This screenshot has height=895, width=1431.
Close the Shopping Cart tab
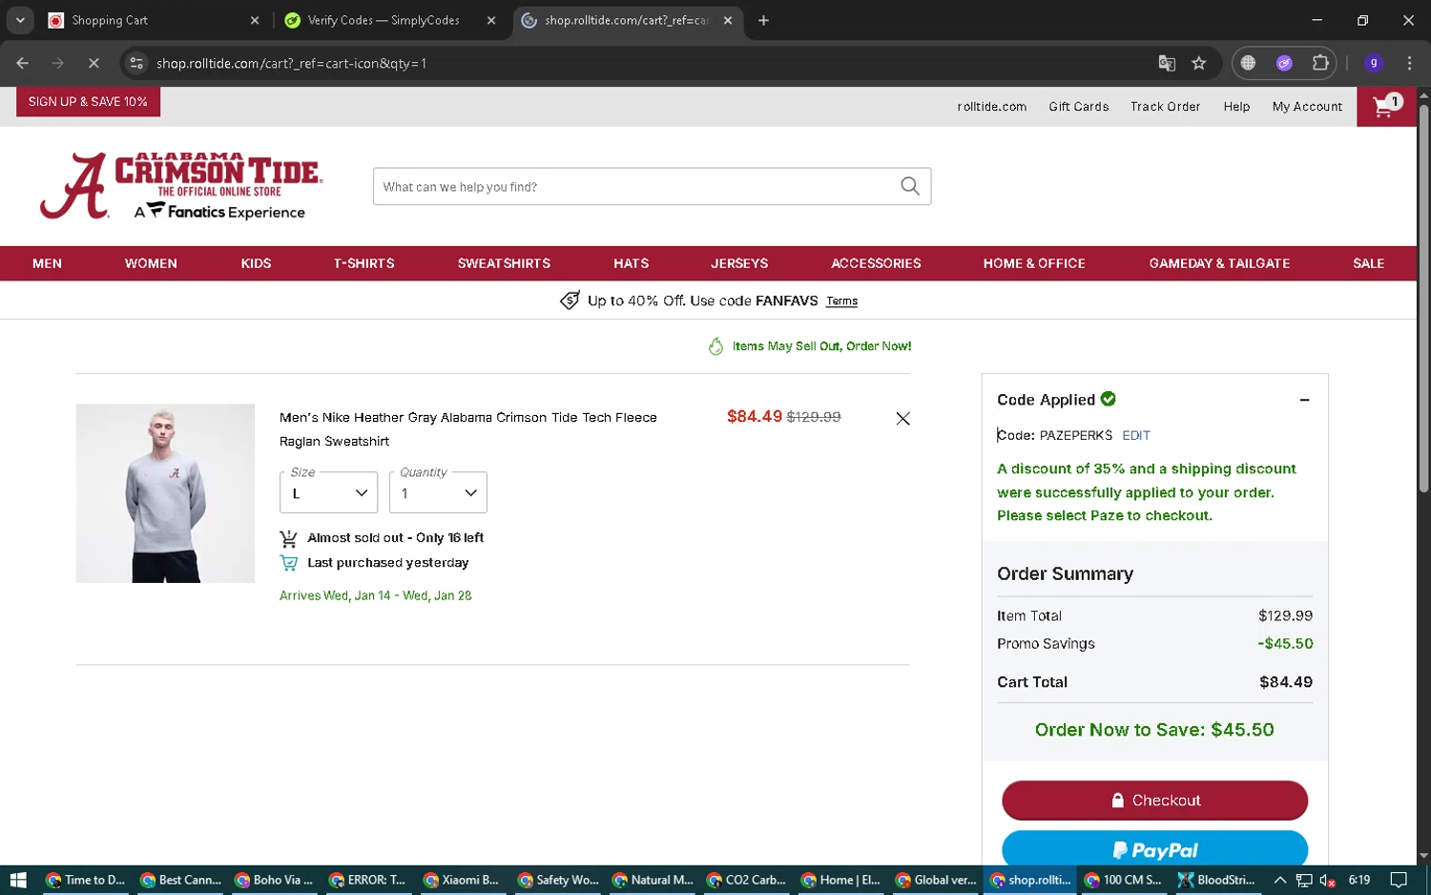click(x=255, y=20)
